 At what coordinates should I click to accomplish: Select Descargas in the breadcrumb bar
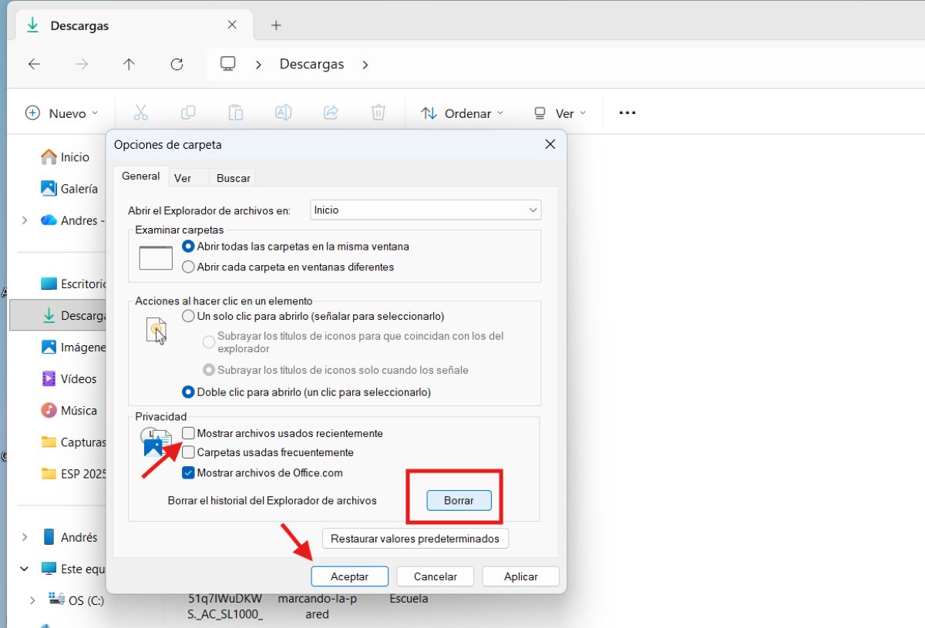click(x=311, y=64)
